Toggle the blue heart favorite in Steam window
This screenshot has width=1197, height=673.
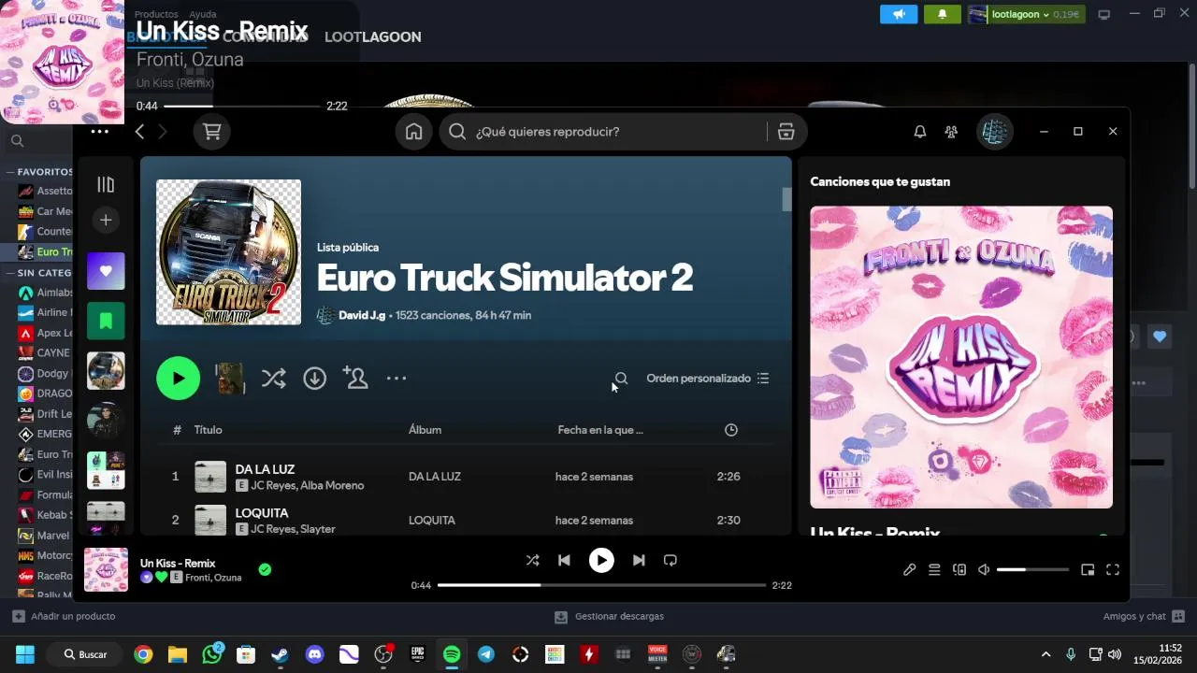tap(1160, 336)
